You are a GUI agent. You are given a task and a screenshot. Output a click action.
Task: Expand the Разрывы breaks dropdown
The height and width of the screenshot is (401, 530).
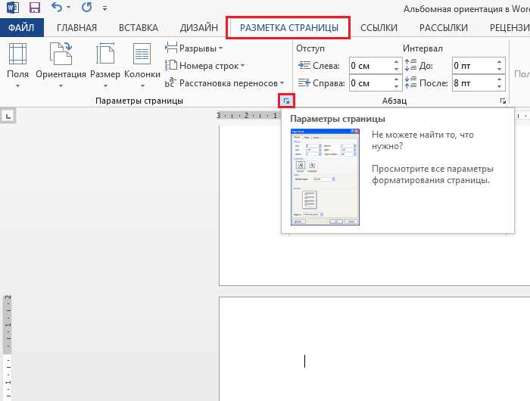point(195,48)
